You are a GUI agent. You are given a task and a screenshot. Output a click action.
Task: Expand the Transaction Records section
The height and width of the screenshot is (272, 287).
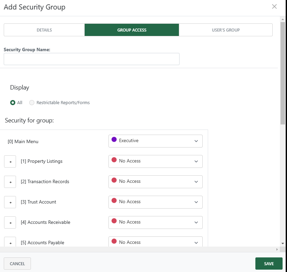click(x=10, y=182)
